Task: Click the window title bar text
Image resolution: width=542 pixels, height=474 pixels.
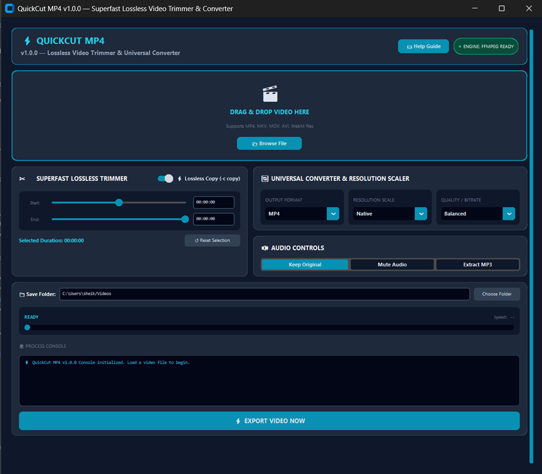Action: [125, 9]
